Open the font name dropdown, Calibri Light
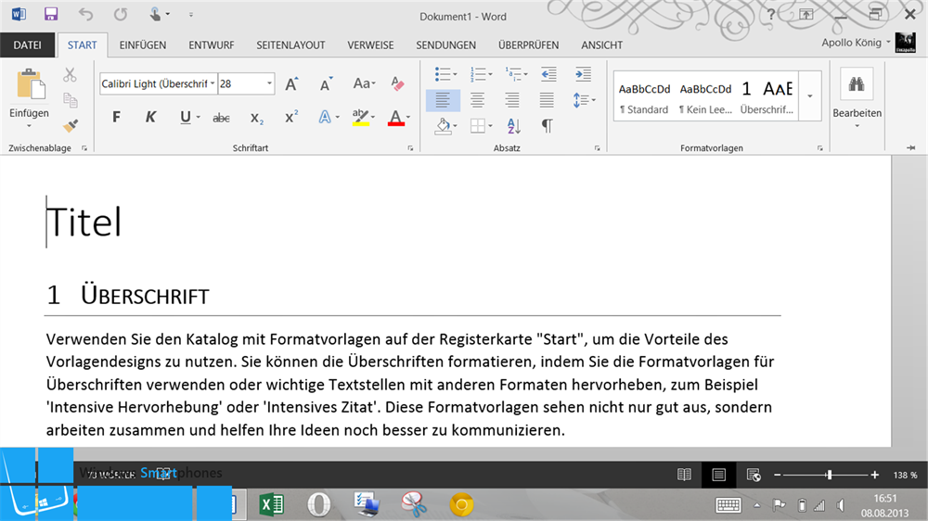The width and height of the screenshot is (928, 521). (x=158, y=84)
